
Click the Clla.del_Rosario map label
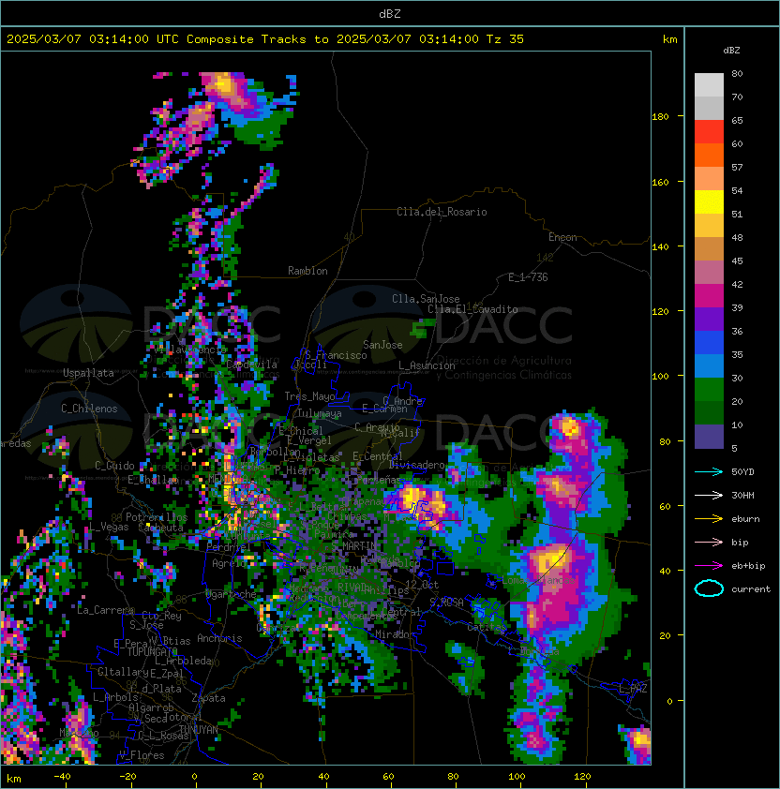pos(442,212)
